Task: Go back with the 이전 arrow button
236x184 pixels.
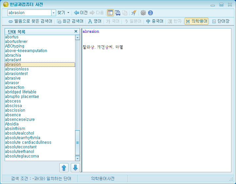Action: click(x=81, y=13)
